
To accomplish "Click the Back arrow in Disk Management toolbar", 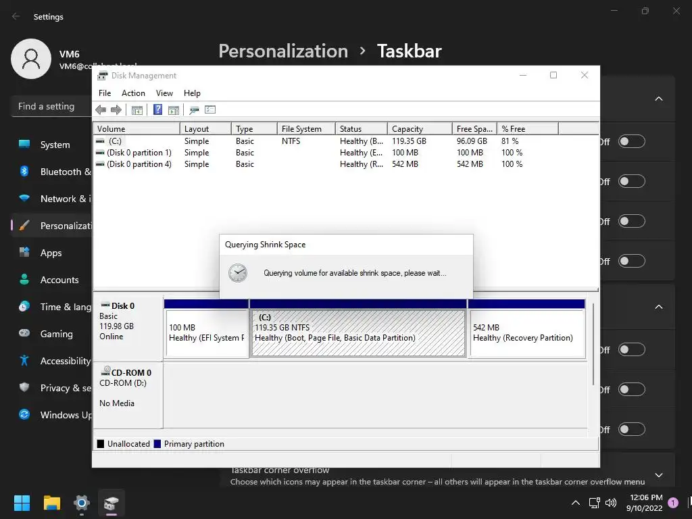I will pos(101,110).
